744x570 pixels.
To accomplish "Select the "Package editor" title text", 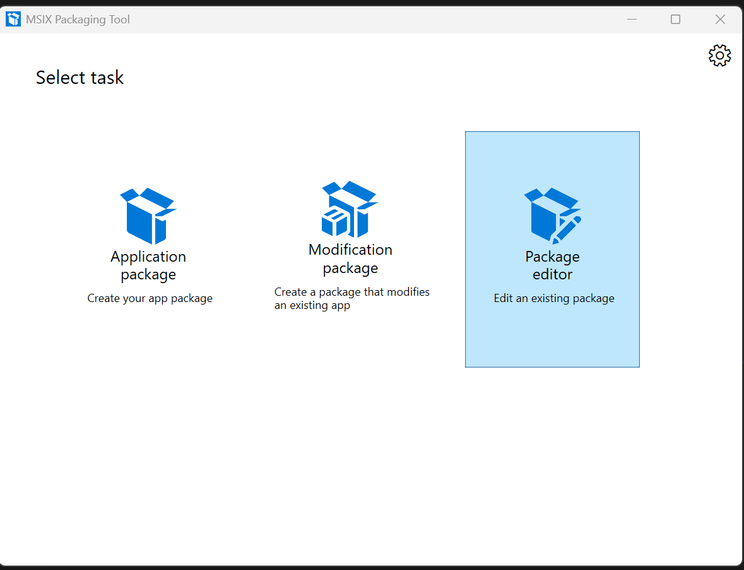I will [x=552, y=265].
